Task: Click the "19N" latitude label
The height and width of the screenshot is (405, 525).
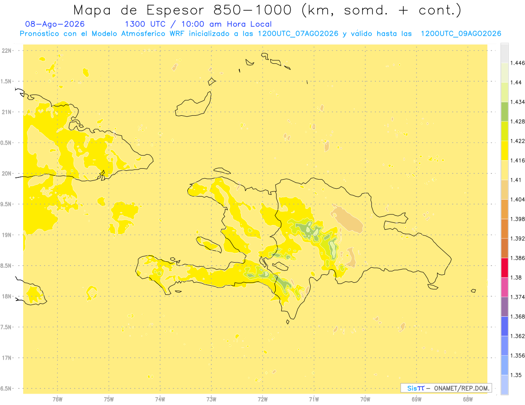Action: coord(7,235)
